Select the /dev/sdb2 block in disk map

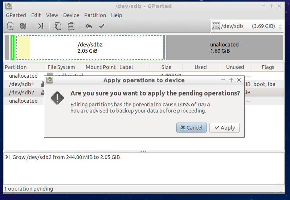tap(90, 48)
